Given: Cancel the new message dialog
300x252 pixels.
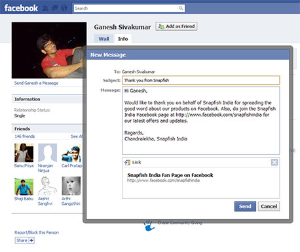Looking at the screenshot, I should pyautogui.click(x=269, y=206).
